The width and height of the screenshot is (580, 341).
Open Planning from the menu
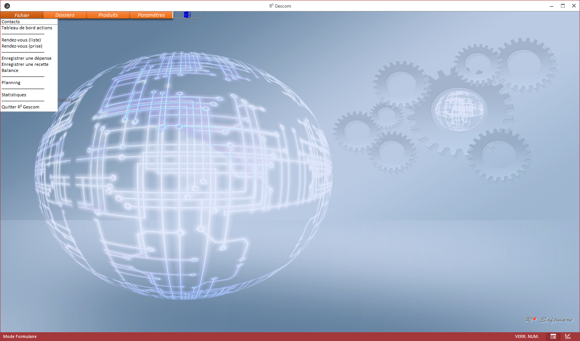[x=11, y=83]
